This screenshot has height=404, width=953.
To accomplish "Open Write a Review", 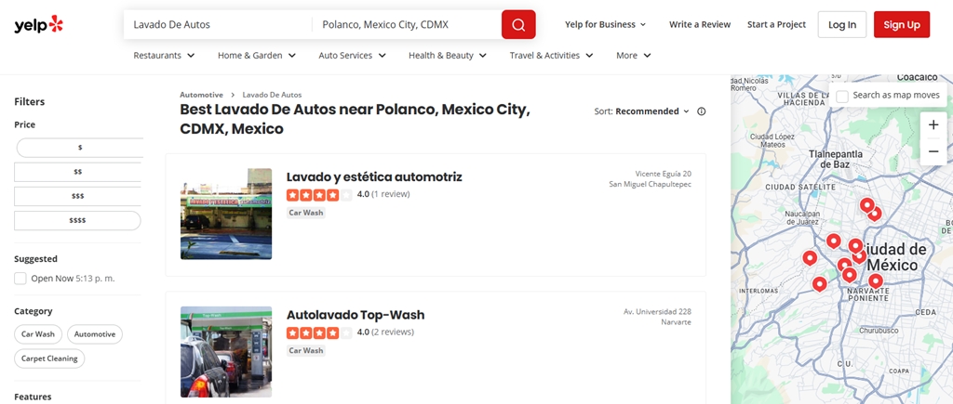I will click(700, 24).
